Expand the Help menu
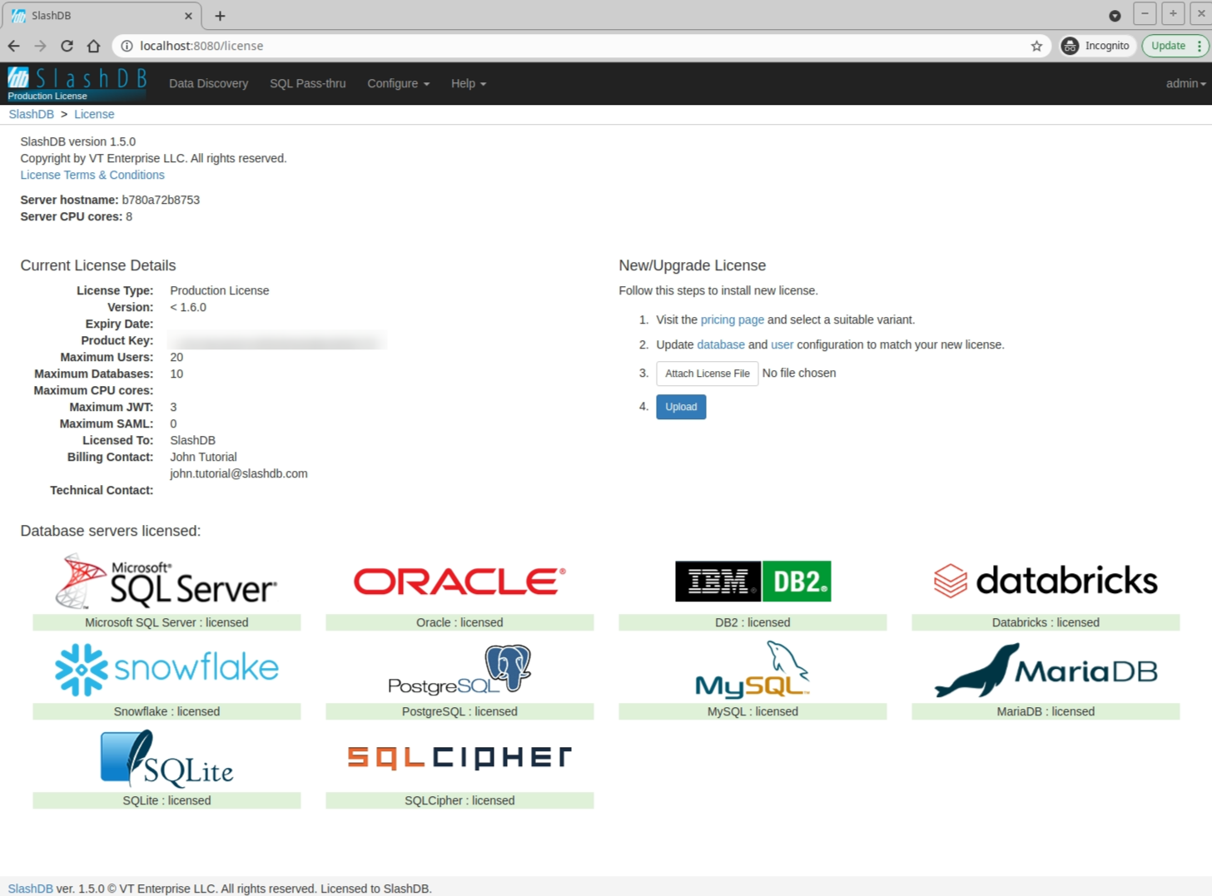The height and width of the screenshot is (896, 1212). tap(469, 83)
